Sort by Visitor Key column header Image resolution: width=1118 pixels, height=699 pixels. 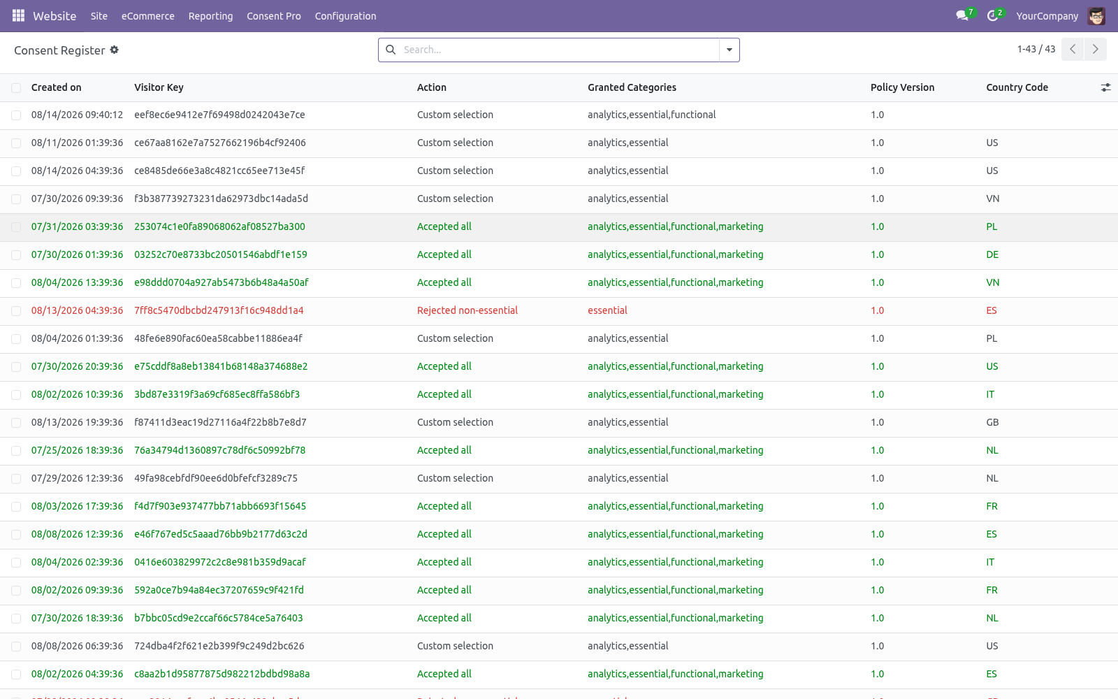coord(159,87)
